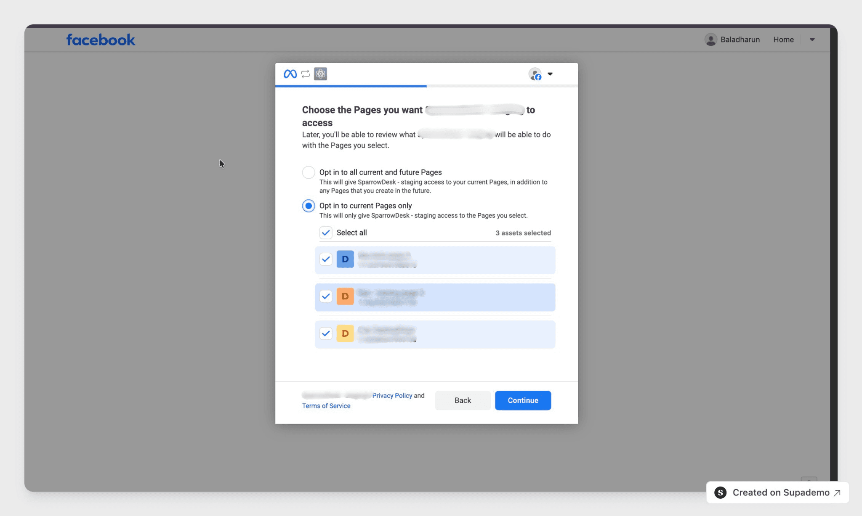Viewport: 862px width, 516px height.
Task: Click the blue progress bar under the dialog header
Action: point(351,86)
